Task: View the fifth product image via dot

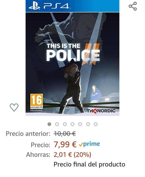Action: tap(80, 124)
